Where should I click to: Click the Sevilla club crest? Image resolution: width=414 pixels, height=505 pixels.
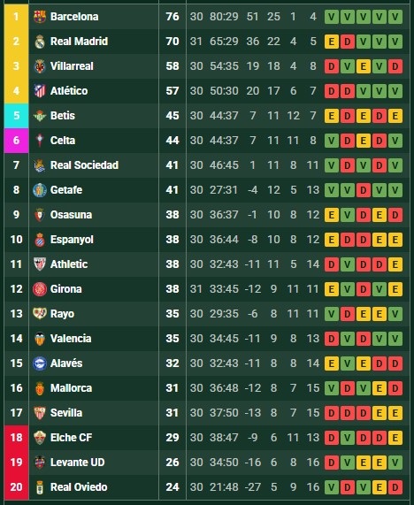40,413
